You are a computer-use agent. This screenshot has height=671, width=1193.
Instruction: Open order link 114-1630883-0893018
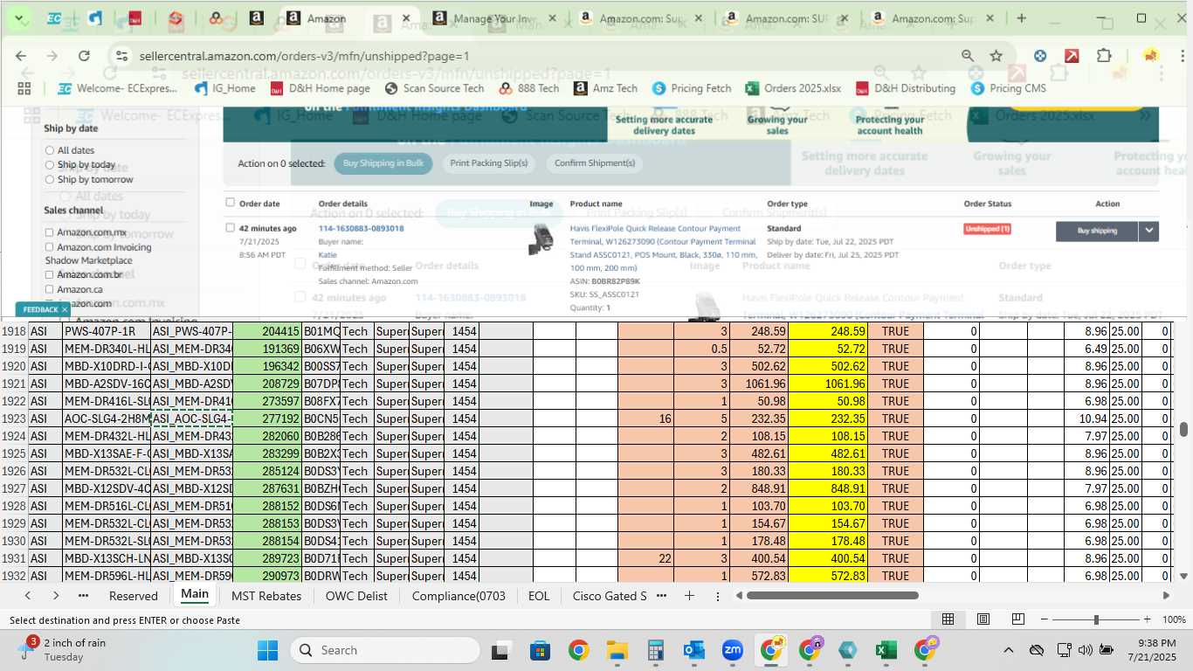point(361,228)
